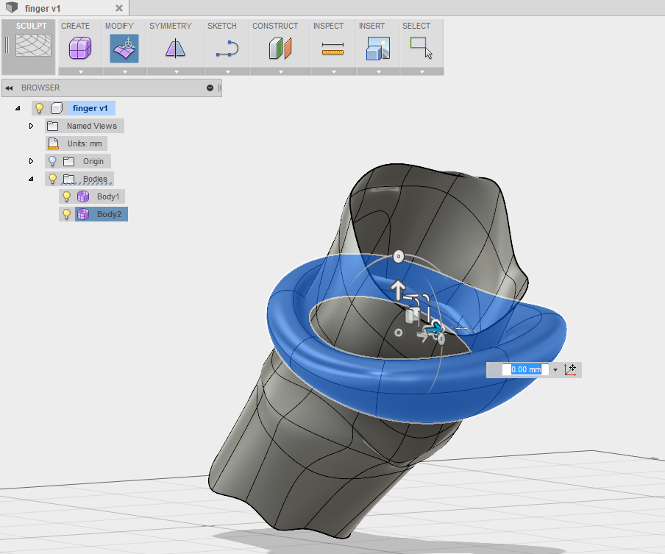Select the Select tool icon
The height and width of the screenshot is (554, 665).
(421, 48)
